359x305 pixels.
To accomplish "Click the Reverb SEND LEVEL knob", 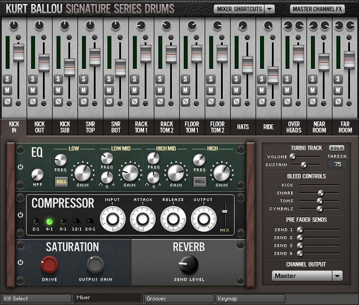I will 189,265.
